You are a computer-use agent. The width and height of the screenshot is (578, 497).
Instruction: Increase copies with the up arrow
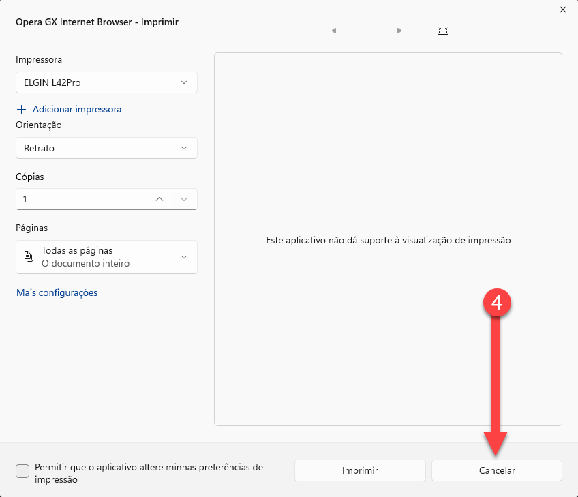[159, 199]
